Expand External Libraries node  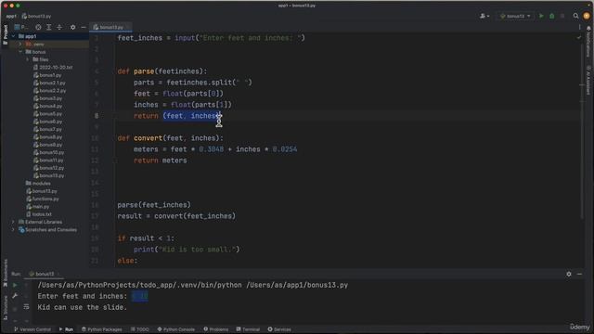tap(13, 222)
